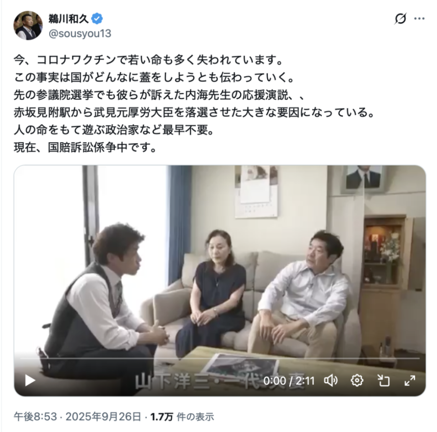Toggle picture-in-picture mini player icon
The image size is (437, 432).
pyautogui.click(x=383, y=380)
